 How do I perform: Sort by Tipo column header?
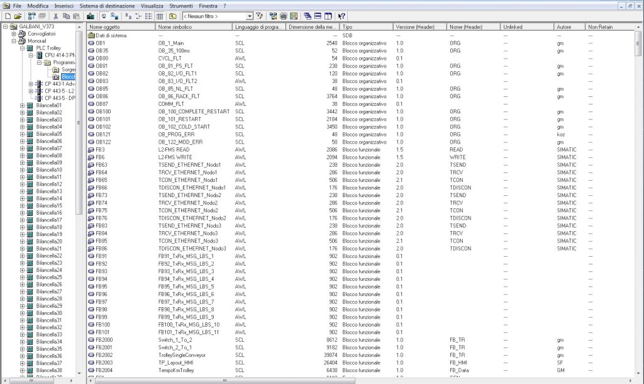tap(366, 26)
